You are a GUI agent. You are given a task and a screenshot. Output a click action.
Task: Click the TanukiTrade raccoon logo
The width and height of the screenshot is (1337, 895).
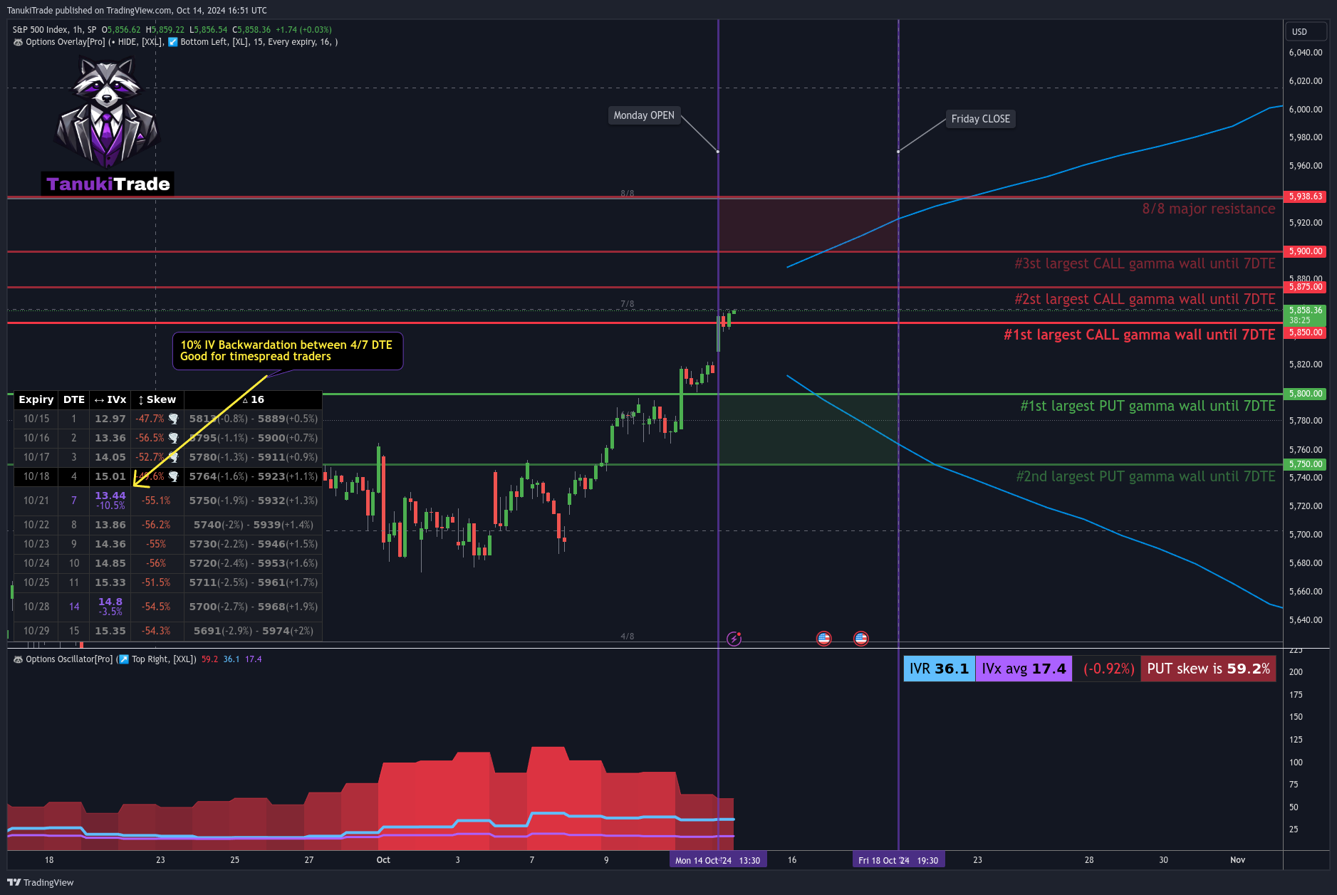(x=107, y=112)
